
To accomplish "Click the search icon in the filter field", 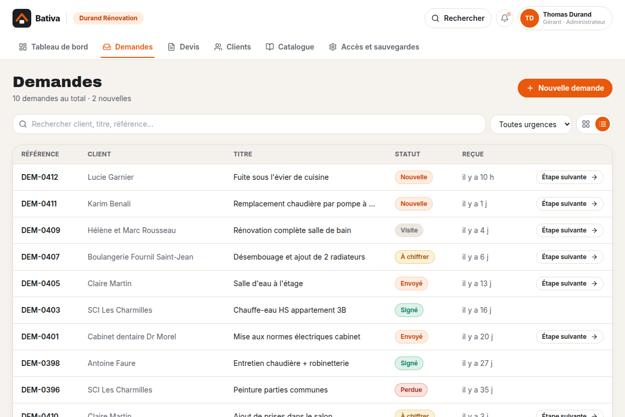I will (23, 124).
